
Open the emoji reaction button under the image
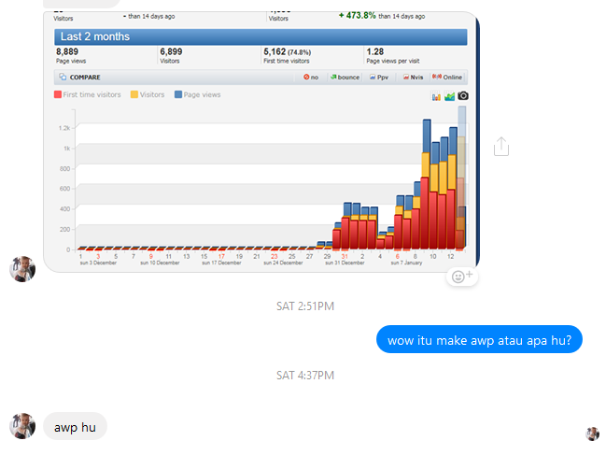pos(461,276)
